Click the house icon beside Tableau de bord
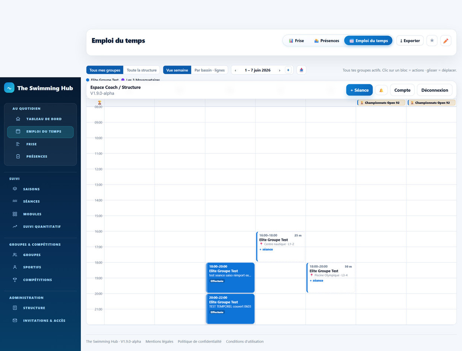The height and width of the screenshot is (351, 462). click(x=18, y=119)
